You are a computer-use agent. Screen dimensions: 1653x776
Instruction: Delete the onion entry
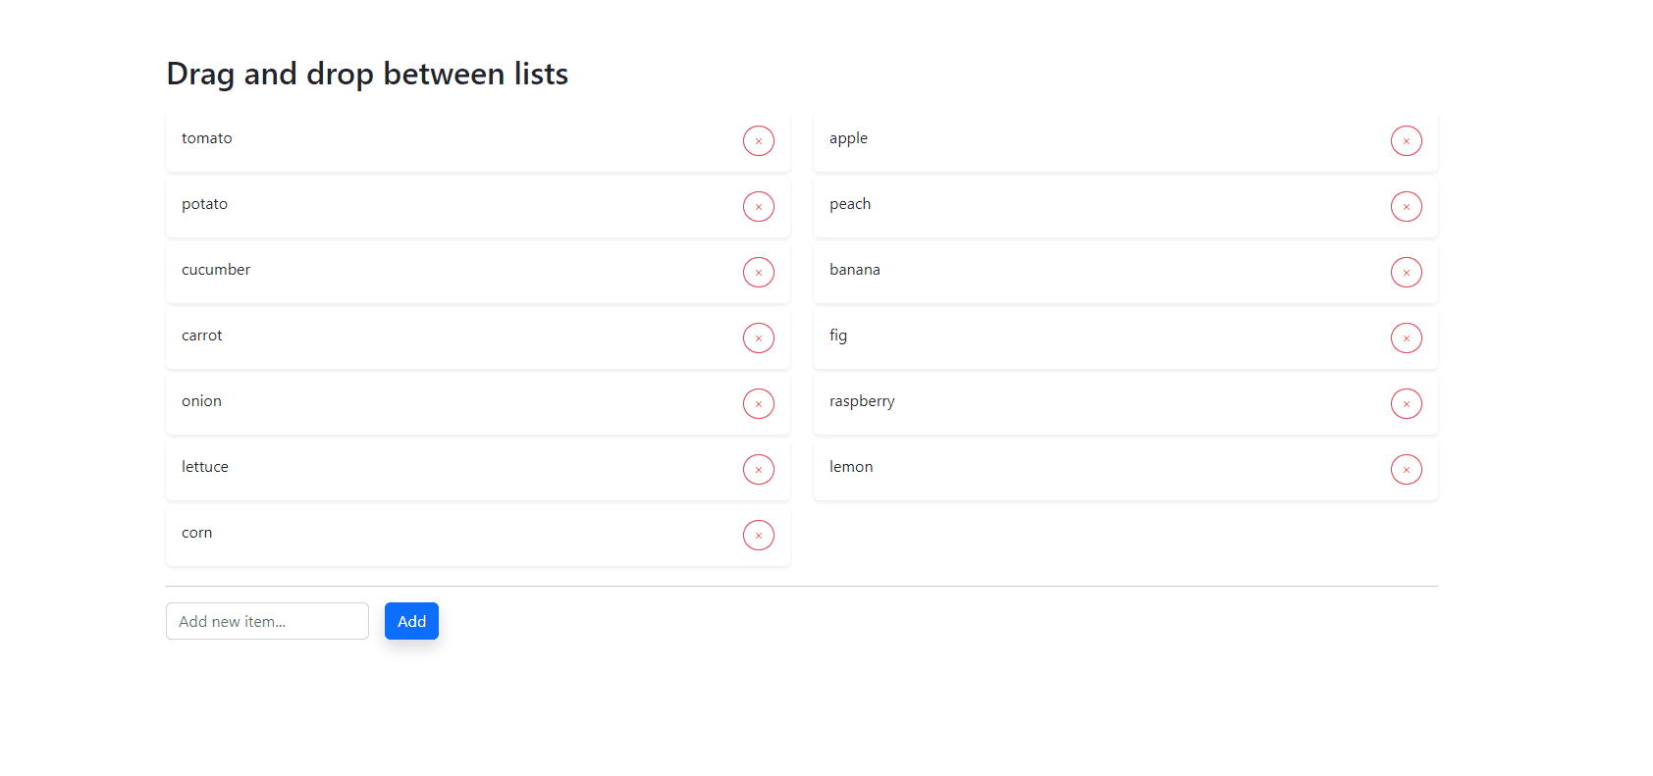pyautogui.click(x=758, y=404)
